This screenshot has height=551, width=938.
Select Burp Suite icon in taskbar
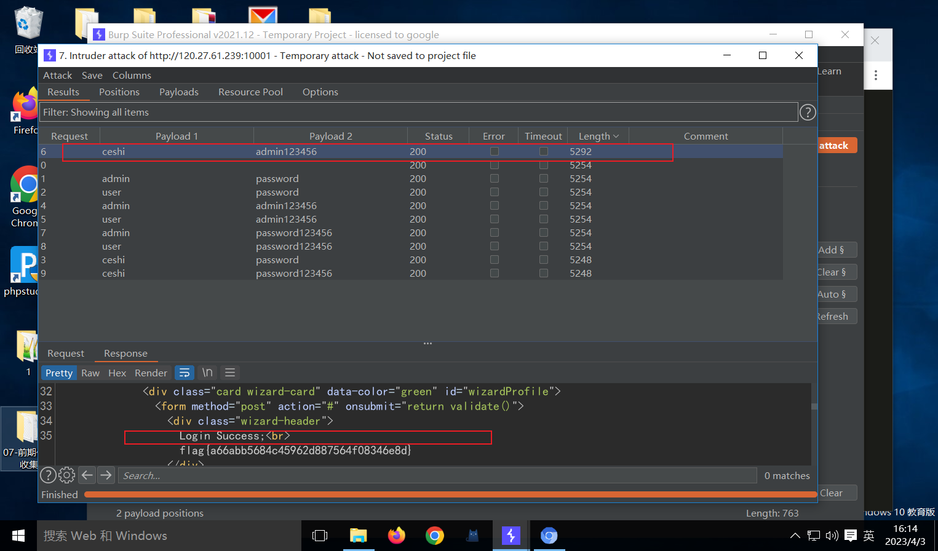511,536
